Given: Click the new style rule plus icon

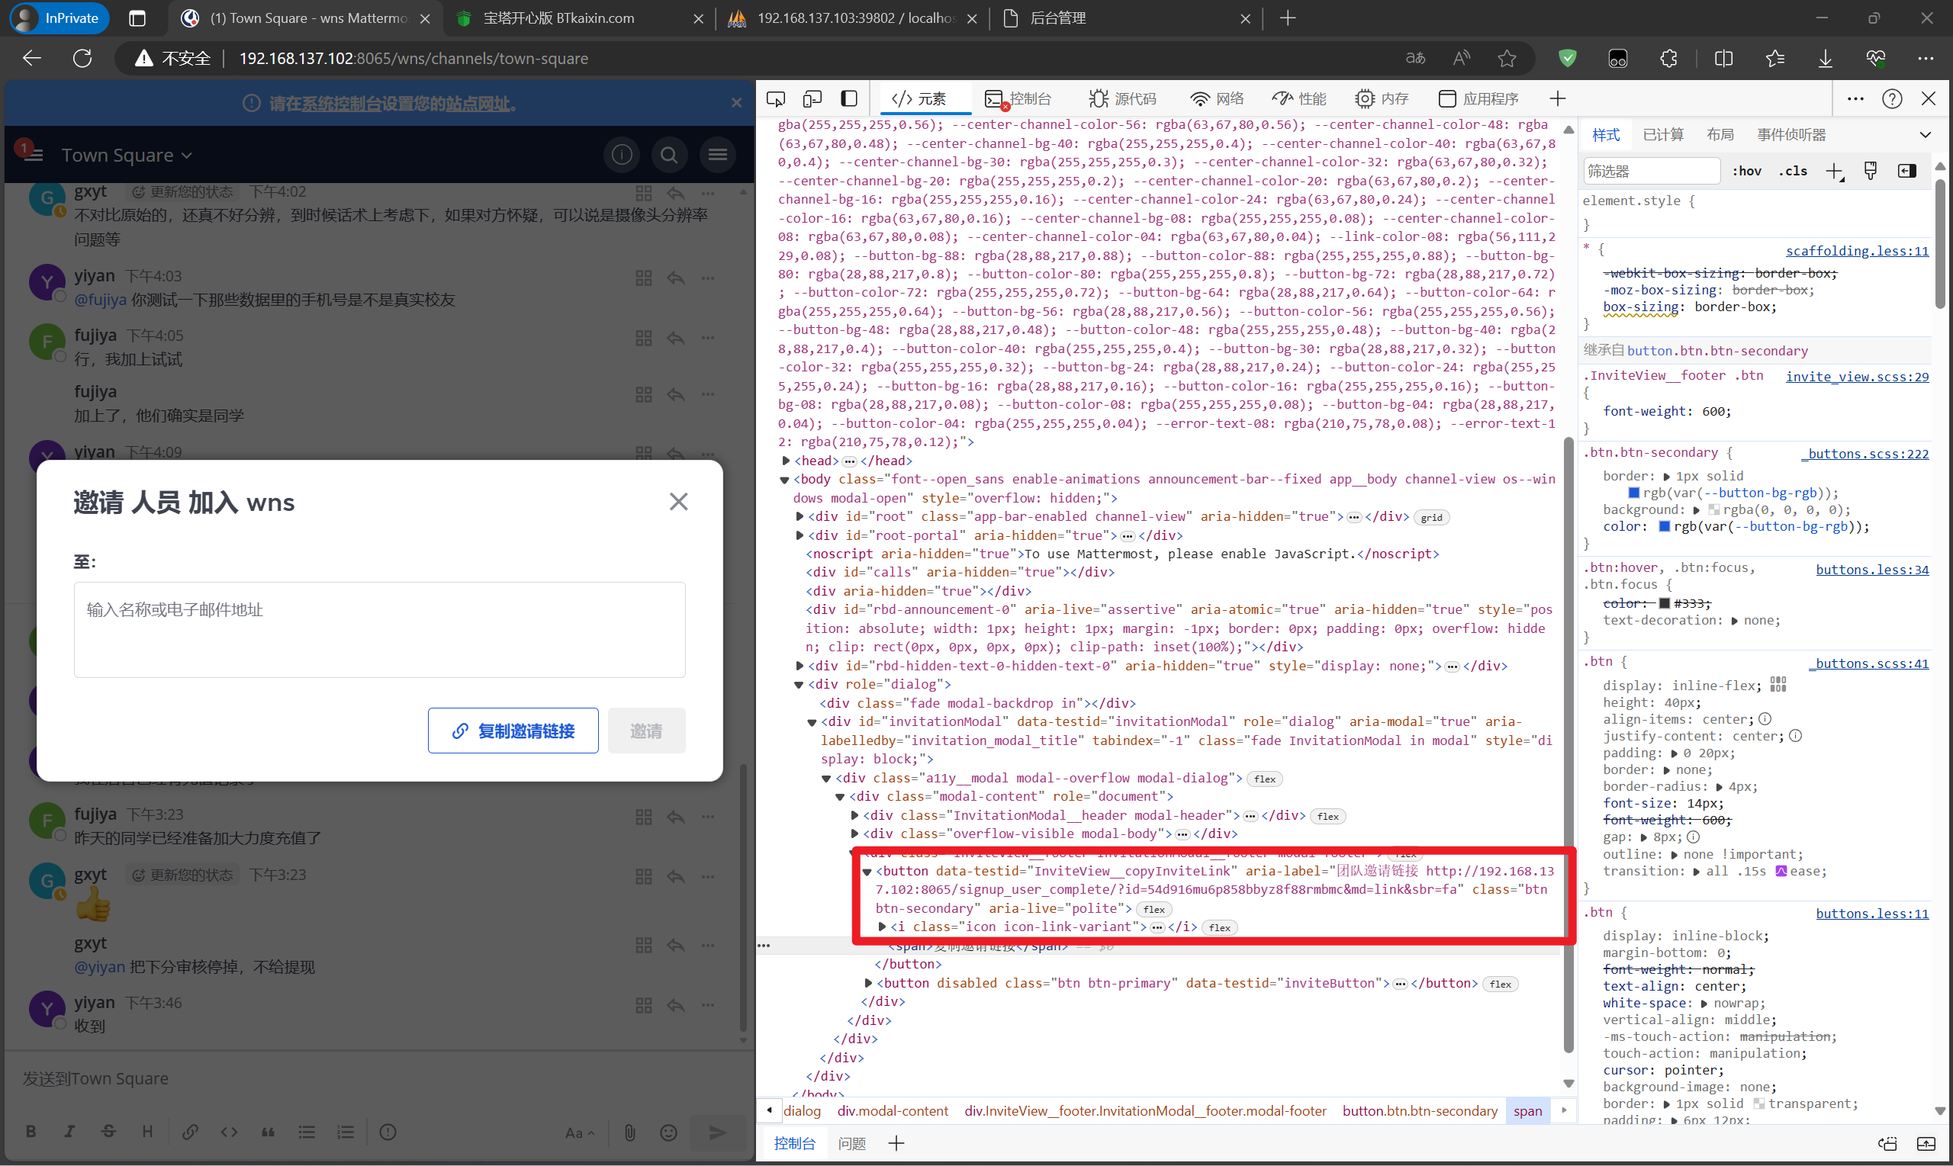Looking at the screenshot, I should coord(1833,172).
